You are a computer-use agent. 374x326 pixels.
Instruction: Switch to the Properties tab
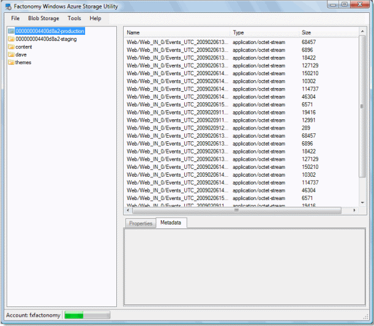click(141, 223)
